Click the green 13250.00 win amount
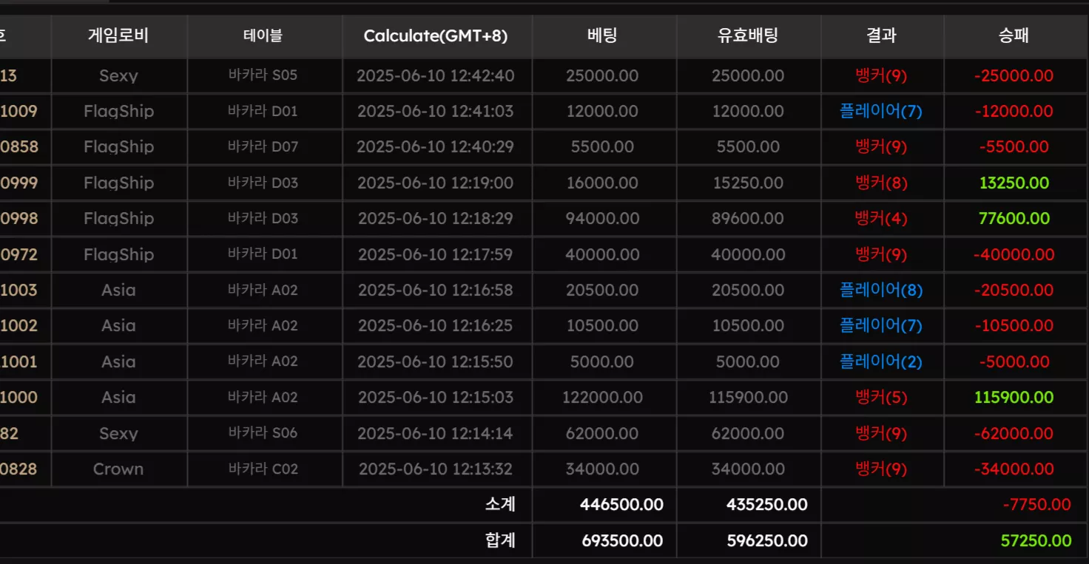The image size is (1089, 564). [1014, 183]
